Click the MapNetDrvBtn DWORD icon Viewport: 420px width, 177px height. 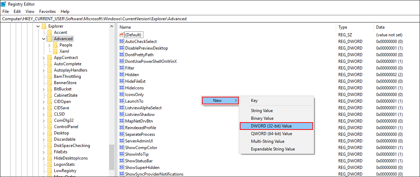pyautogui.click(x=122, y=121)
